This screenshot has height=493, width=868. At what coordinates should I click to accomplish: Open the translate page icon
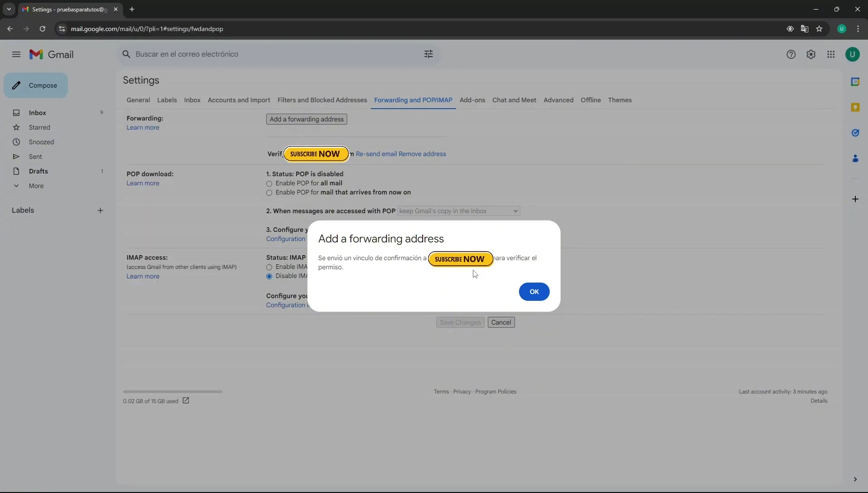(805, 29)
